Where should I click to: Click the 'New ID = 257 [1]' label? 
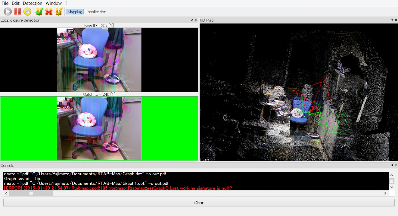[x=99, y=26]
